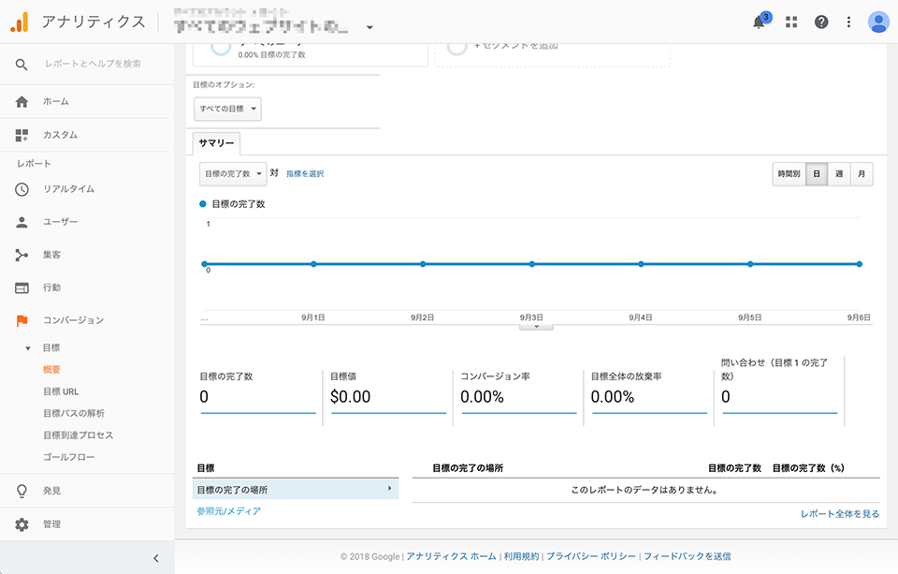Click the help question mark icon
The width and height of the screenshot is (898, 574).
(x=821, y=22)
